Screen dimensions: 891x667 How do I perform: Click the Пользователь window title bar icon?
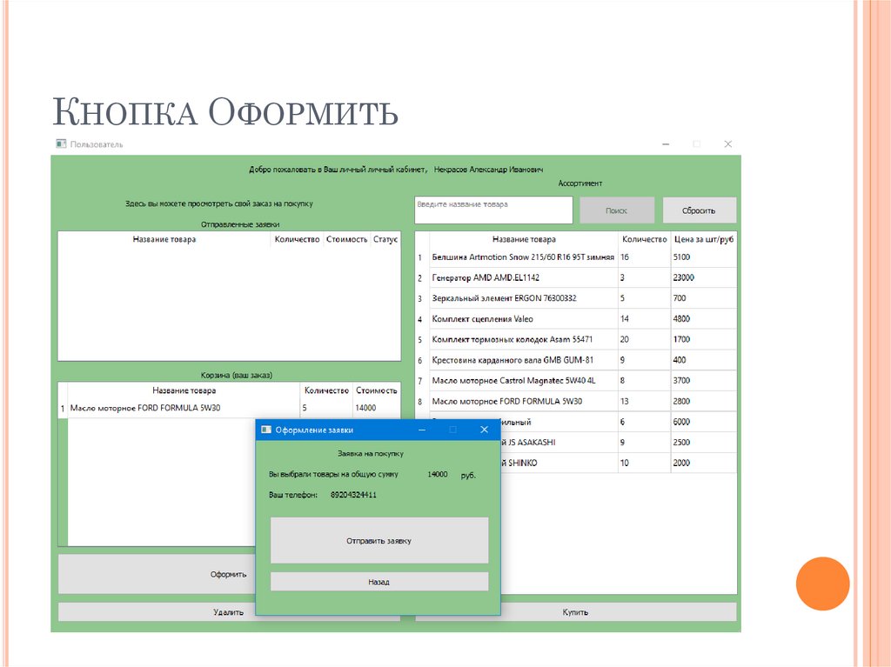pyautogui.click(x=61, y=144)
